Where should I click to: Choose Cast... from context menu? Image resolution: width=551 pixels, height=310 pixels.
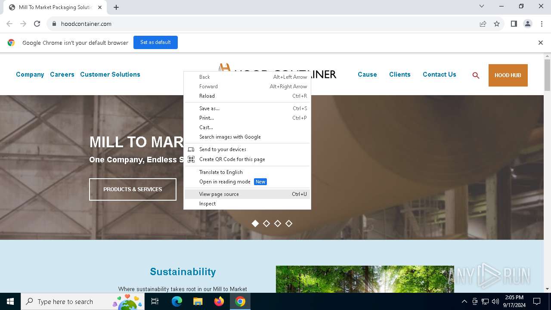tap(247, 127)
